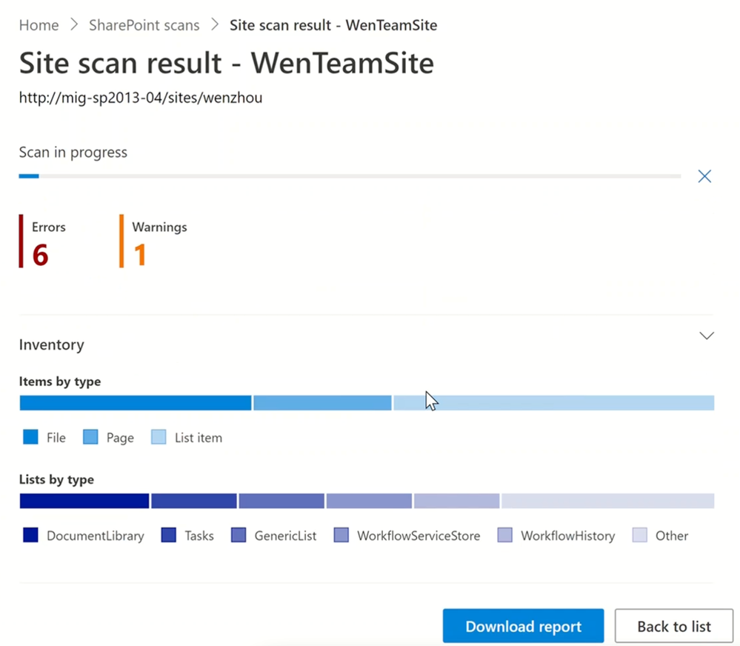This screenshot has width=740, height=646.
Task: Click the Download report button
Action: point(523,626)
